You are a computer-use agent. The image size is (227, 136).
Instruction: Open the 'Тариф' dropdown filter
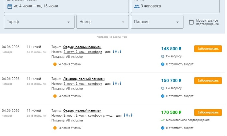click(39, 22)
